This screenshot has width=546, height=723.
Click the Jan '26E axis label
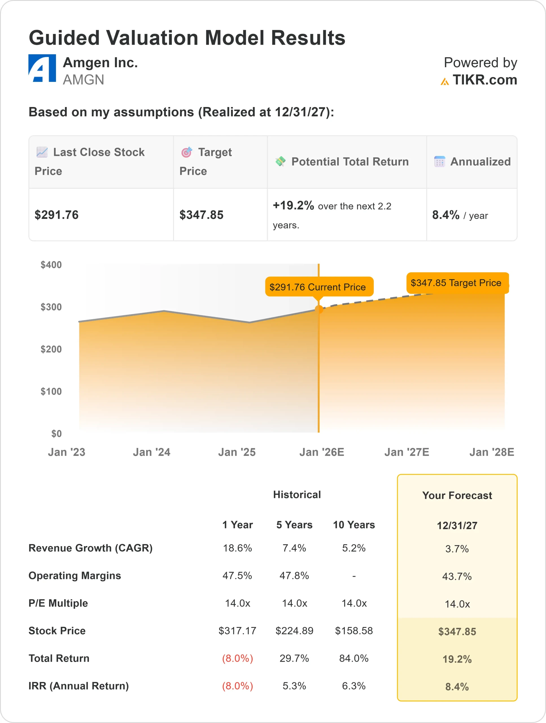click(322, 452)
